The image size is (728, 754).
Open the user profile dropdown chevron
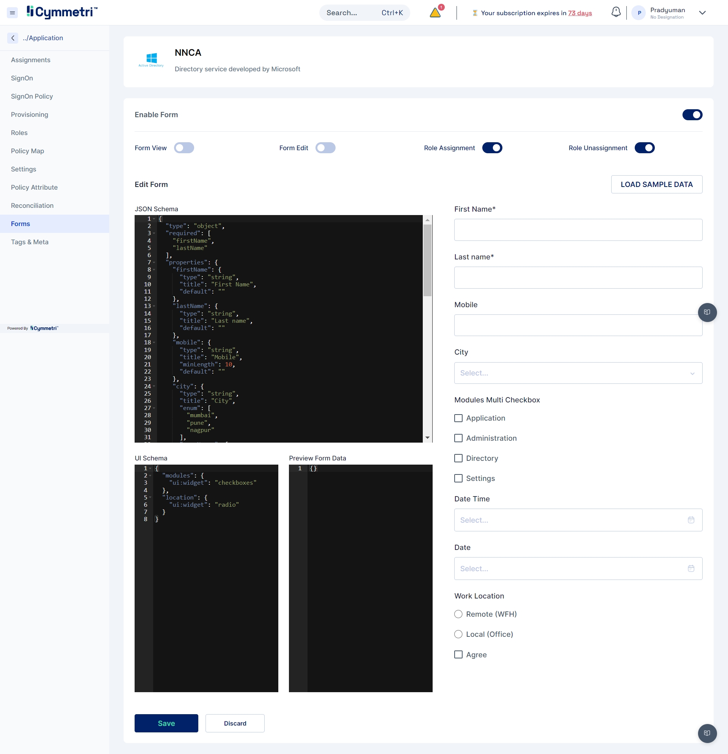[x=702, y=13]
